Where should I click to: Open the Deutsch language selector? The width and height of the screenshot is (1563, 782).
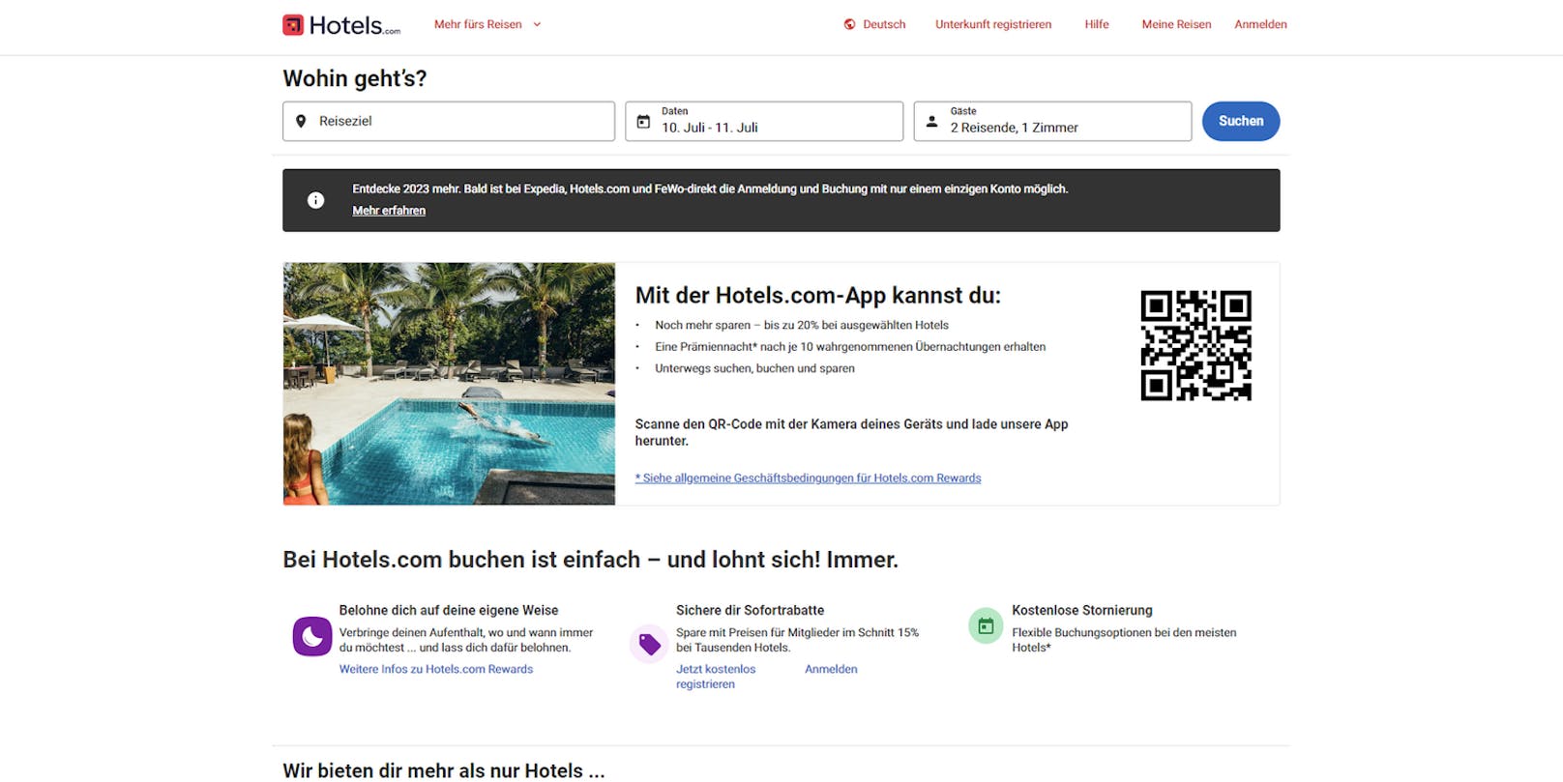click(874, 24)
